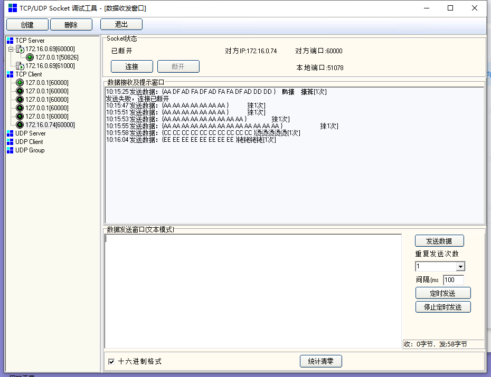491x377 pixels.
Task: Click the 发送数据 button
Action: [x=439, y=241]
